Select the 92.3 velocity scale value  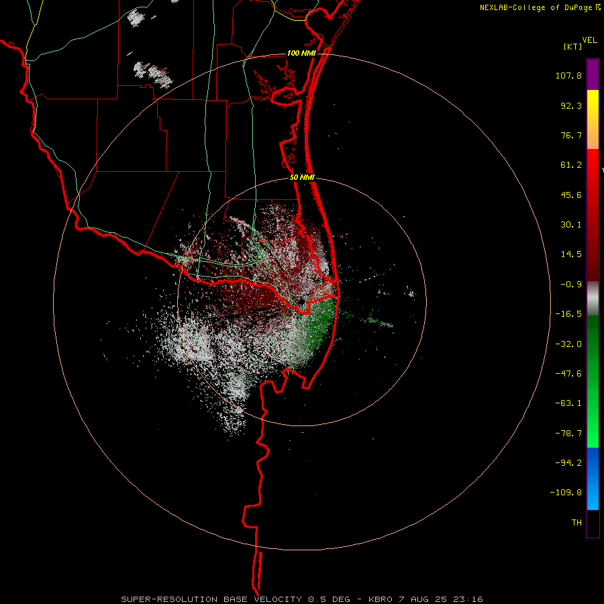(571, 105)
